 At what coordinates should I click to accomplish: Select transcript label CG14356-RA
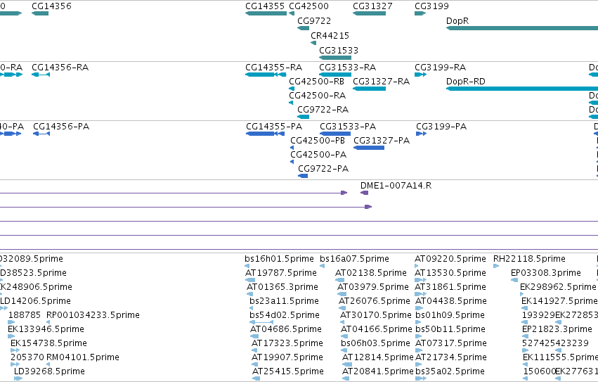coord(60,68)
